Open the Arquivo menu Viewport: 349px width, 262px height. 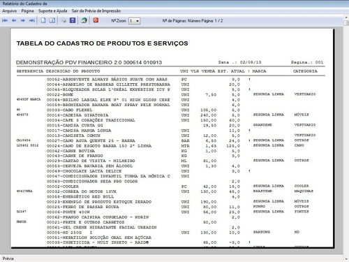point(10,11)
